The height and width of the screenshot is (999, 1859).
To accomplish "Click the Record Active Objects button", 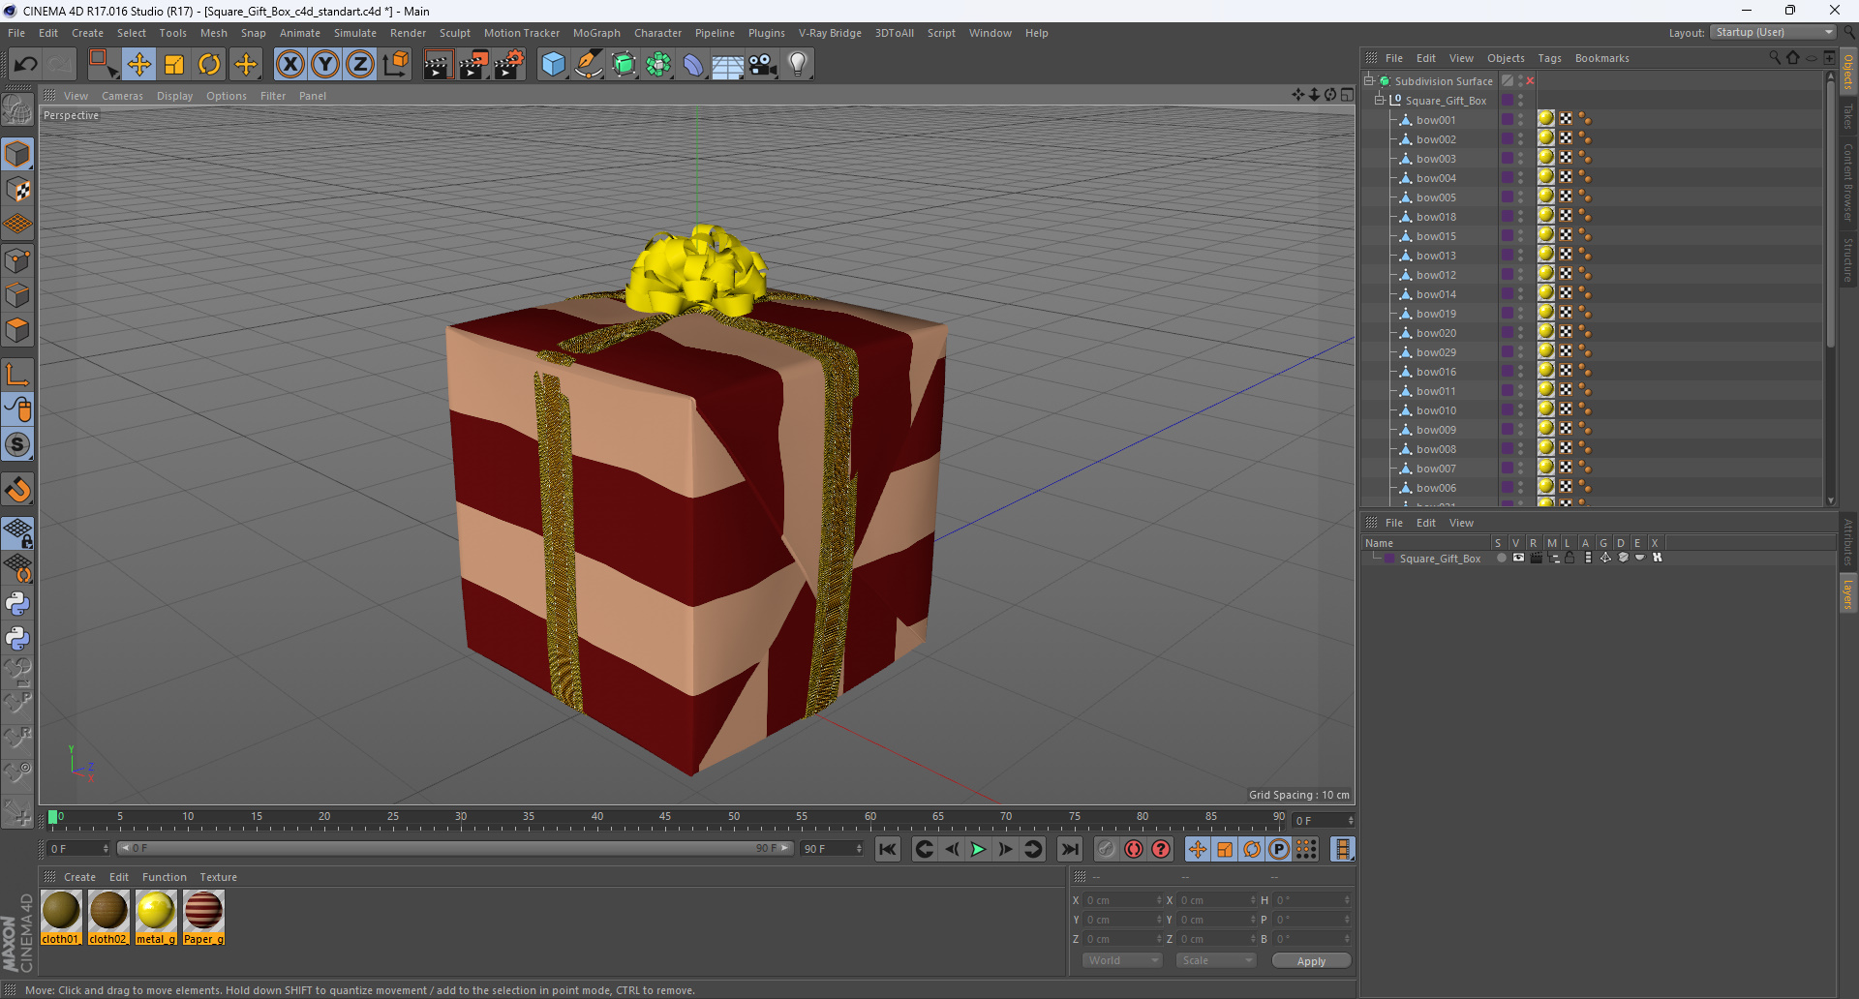I will click(x=1106, y=849).
